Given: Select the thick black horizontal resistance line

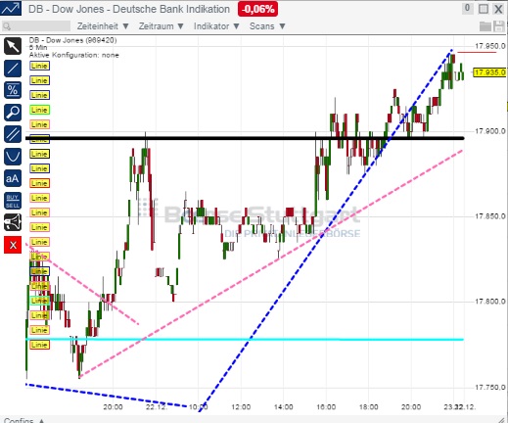Looking at the screenshot, I should [x=245, y=138].
